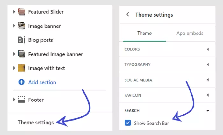Viewport: 223px width, 135px height.
Task: Expand the Image with text section
Action: pyautogui.click(x=14, y=68)
